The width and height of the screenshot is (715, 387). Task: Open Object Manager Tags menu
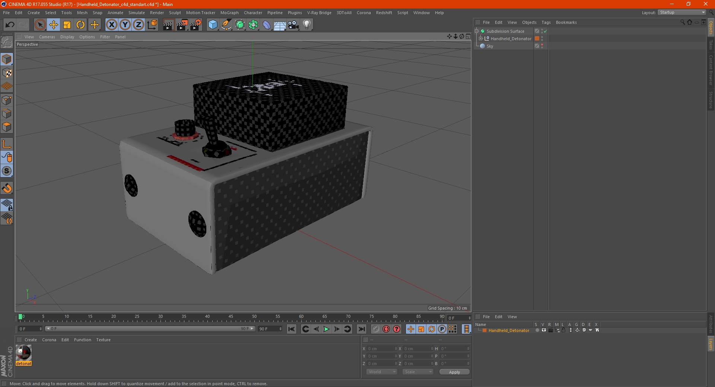tap(546, 22)
